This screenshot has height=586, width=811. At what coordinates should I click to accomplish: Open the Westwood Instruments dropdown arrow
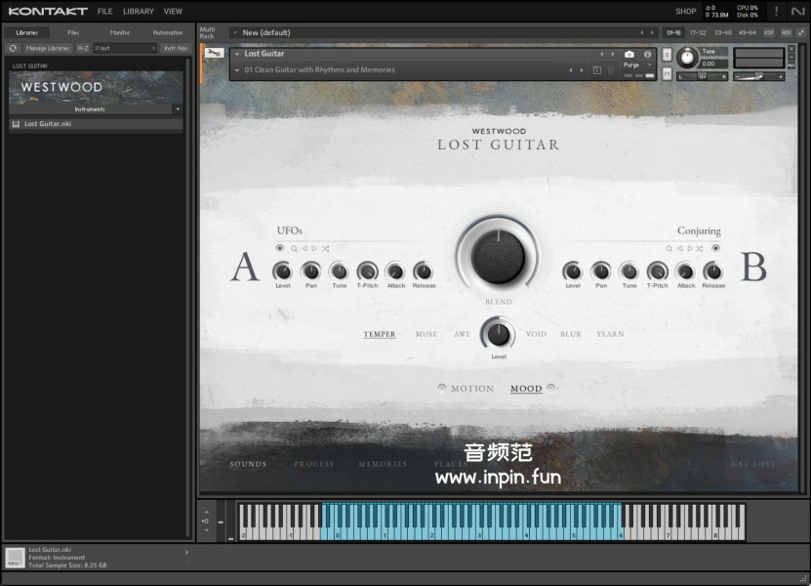[x=178, y=109]
